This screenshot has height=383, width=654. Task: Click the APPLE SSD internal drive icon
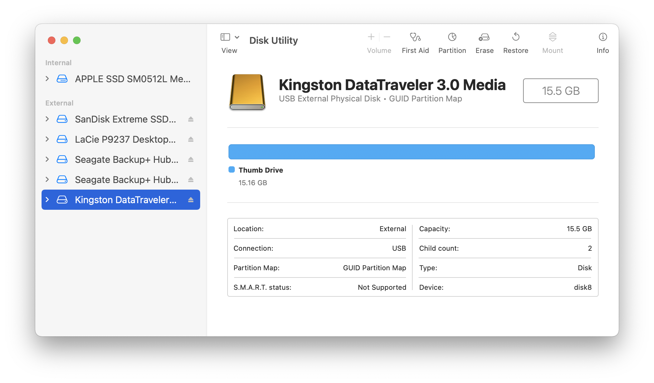tap(62, 79)
